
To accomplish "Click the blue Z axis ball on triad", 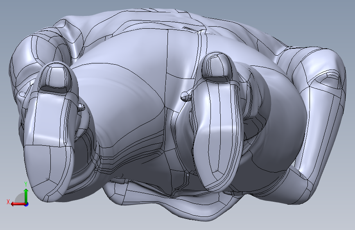I will click(27, 204).
